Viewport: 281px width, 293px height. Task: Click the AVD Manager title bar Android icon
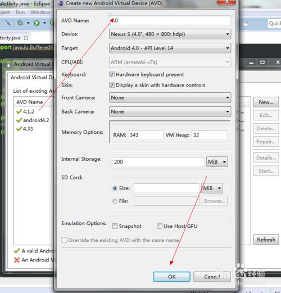point(8,64)
